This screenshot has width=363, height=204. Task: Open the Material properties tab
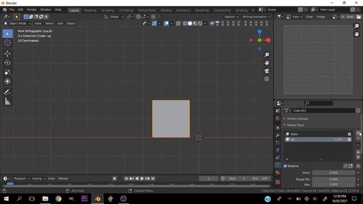pos(277,172)
